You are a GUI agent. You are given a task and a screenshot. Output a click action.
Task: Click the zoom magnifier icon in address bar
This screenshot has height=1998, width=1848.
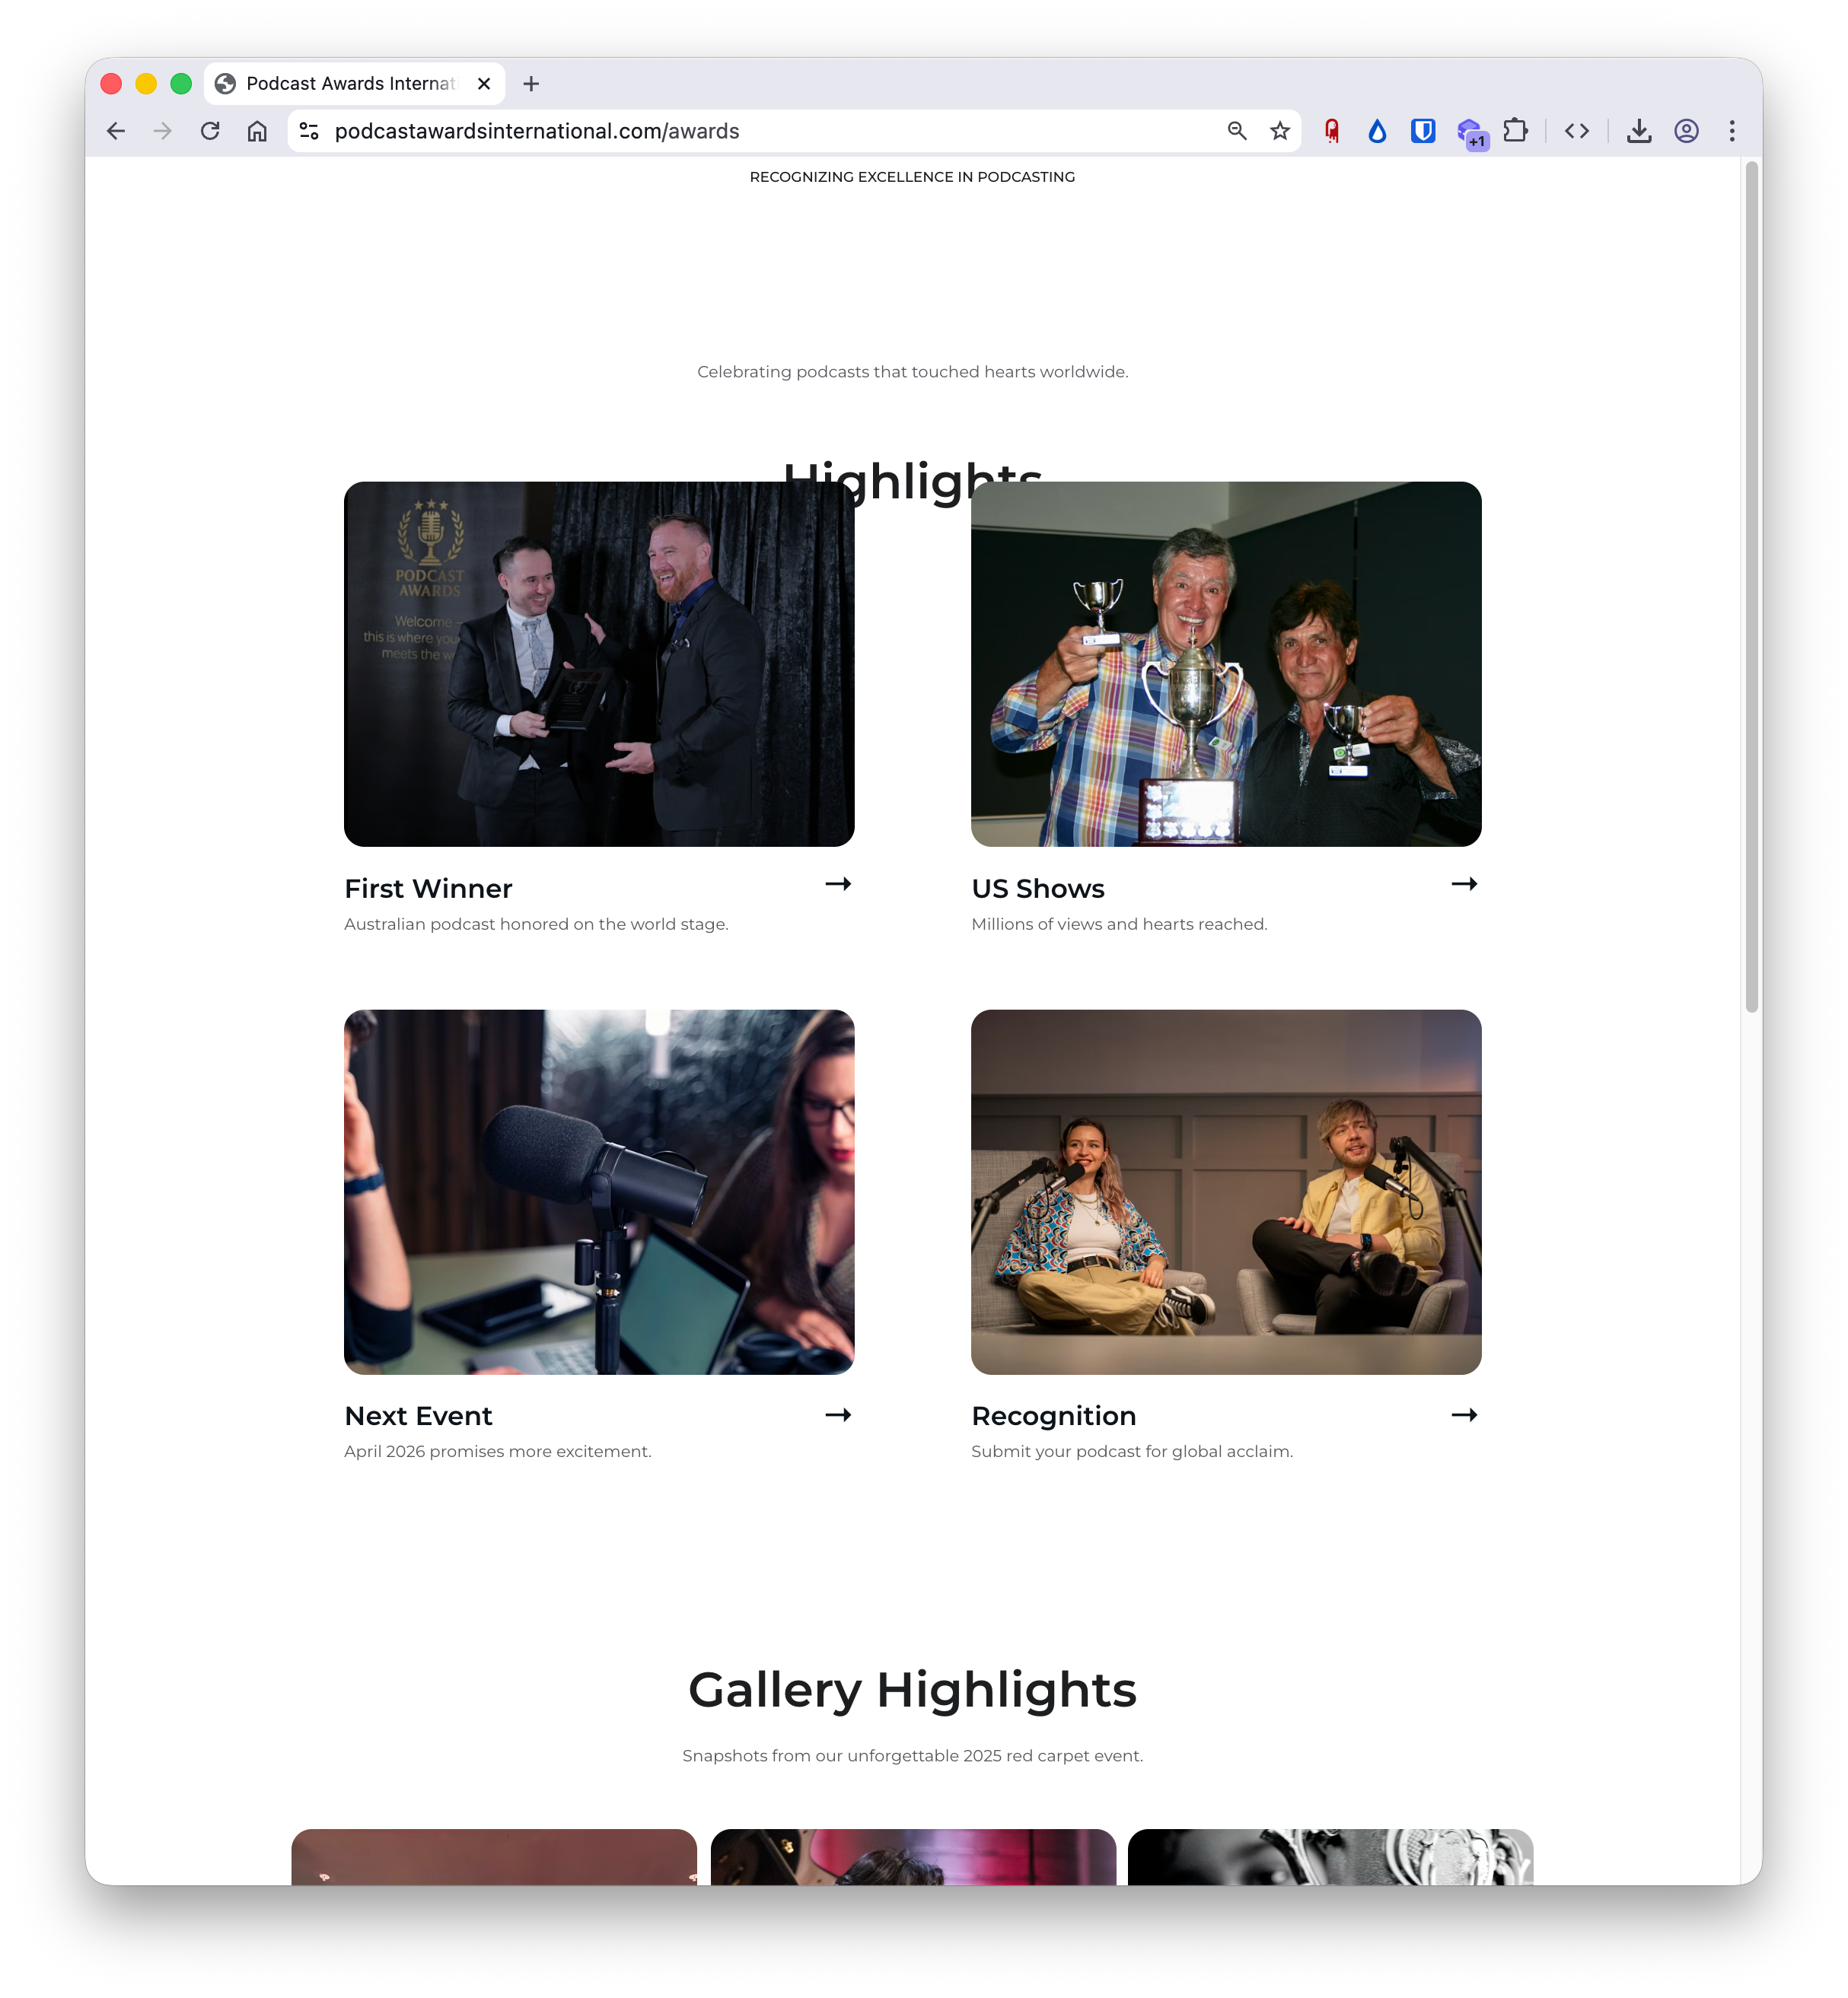pos(1237,131)
